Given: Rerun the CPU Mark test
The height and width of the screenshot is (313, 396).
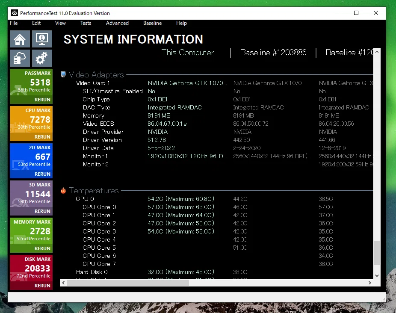Looking at the screenshot, I should coord(42,137).
